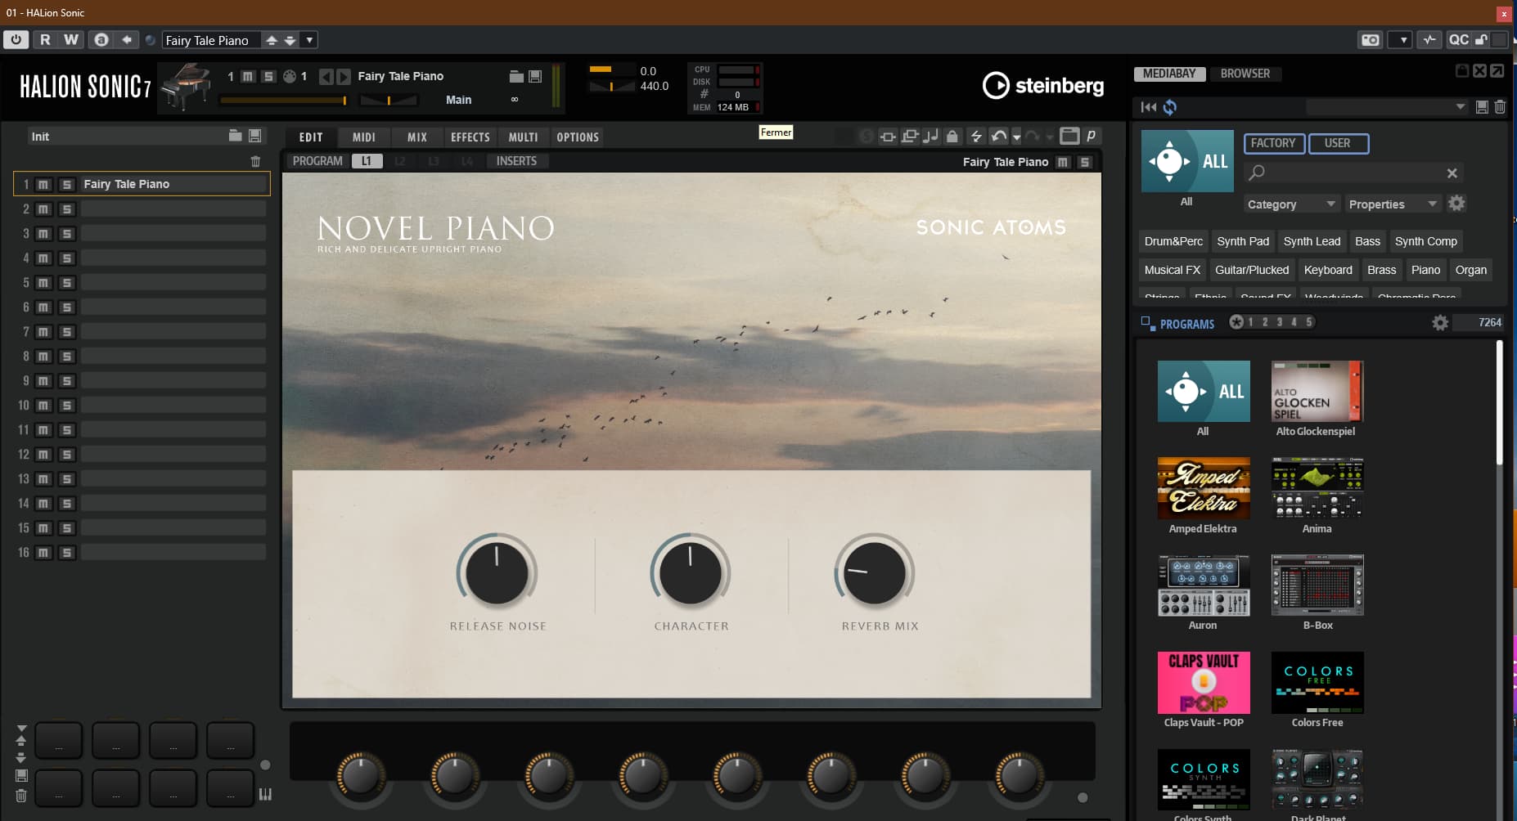The height and width of the screenshot is (821, 1517).
Task: Load previous program with left arrow
Action: [326, 76]
